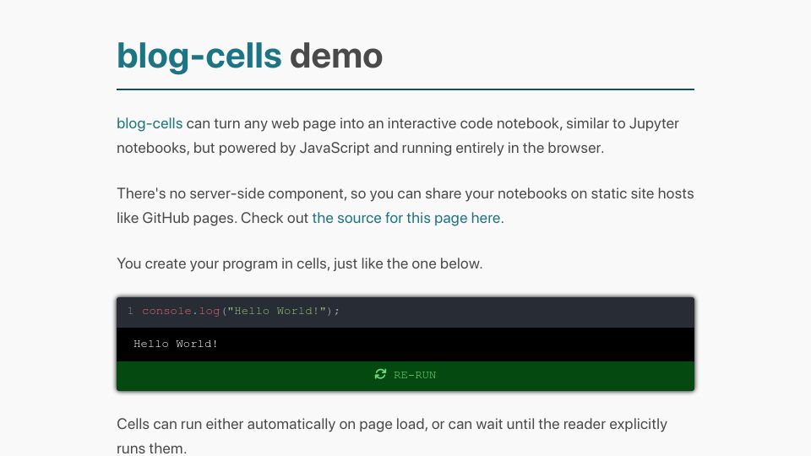Click the word 'demo' in the title

point(336,57)
